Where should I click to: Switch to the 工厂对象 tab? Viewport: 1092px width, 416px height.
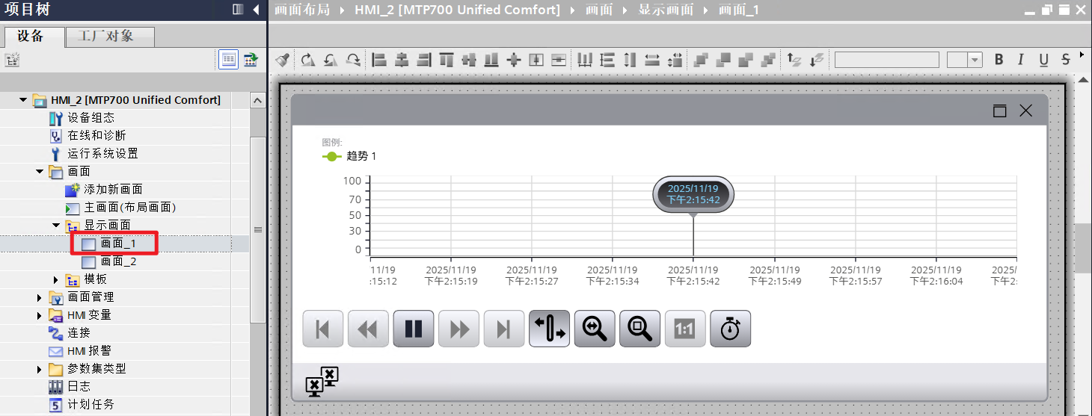pyautogui.click(x=110, y=36)
